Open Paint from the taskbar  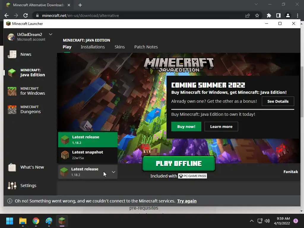tap(49, 221)
